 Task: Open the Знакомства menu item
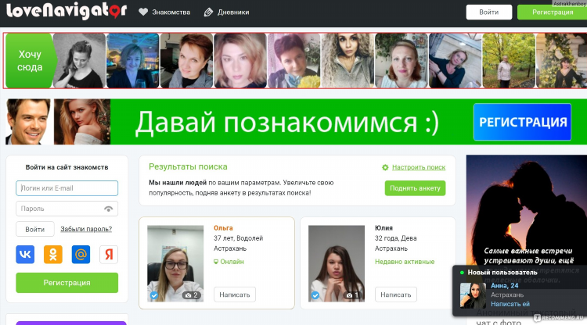pyautogui.click(x=171, y=12)
